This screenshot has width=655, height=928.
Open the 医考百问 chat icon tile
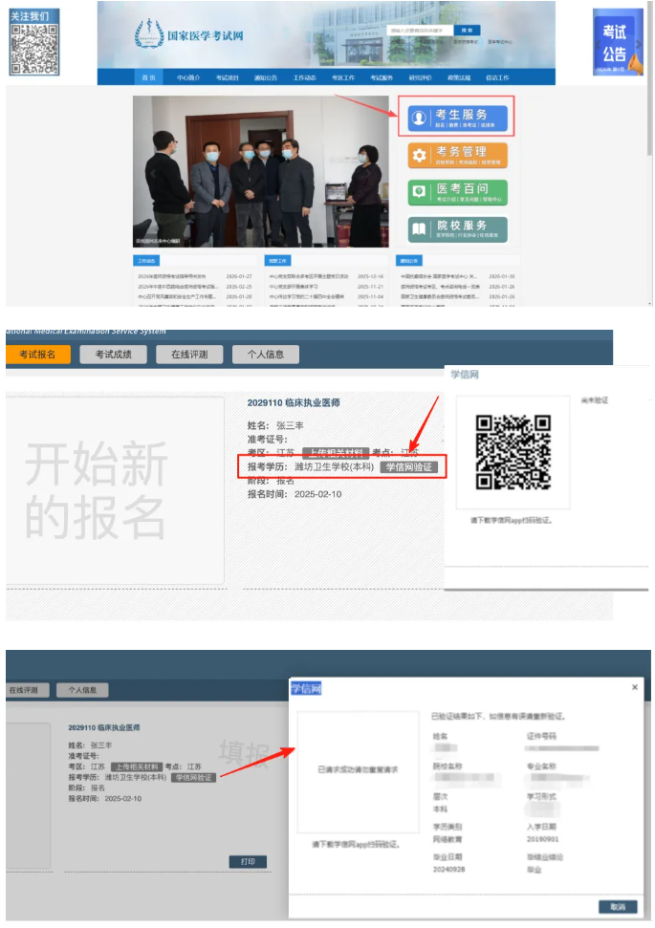[x=418, y=192]
